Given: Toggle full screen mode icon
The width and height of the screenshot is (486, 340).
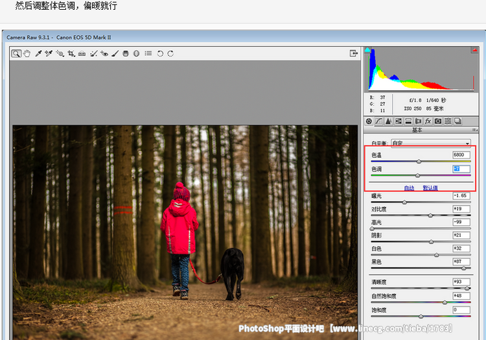Looking at the screenshot, I should [x=353, y=53].
